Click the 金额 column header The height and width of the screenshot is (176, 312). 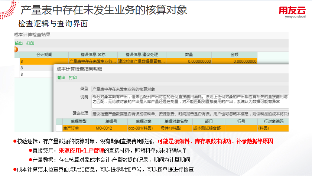[x=234, y=55]
